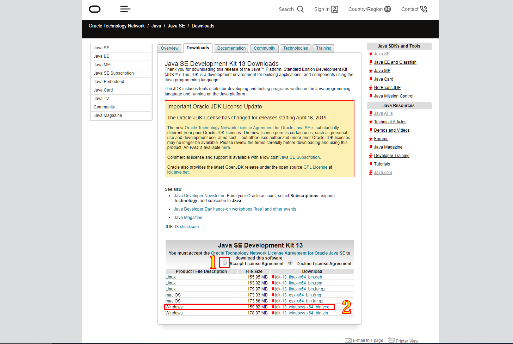Open Java Card in the left sidebar
The width and height of the screenshot is (513, 344).
pos(121,90)
